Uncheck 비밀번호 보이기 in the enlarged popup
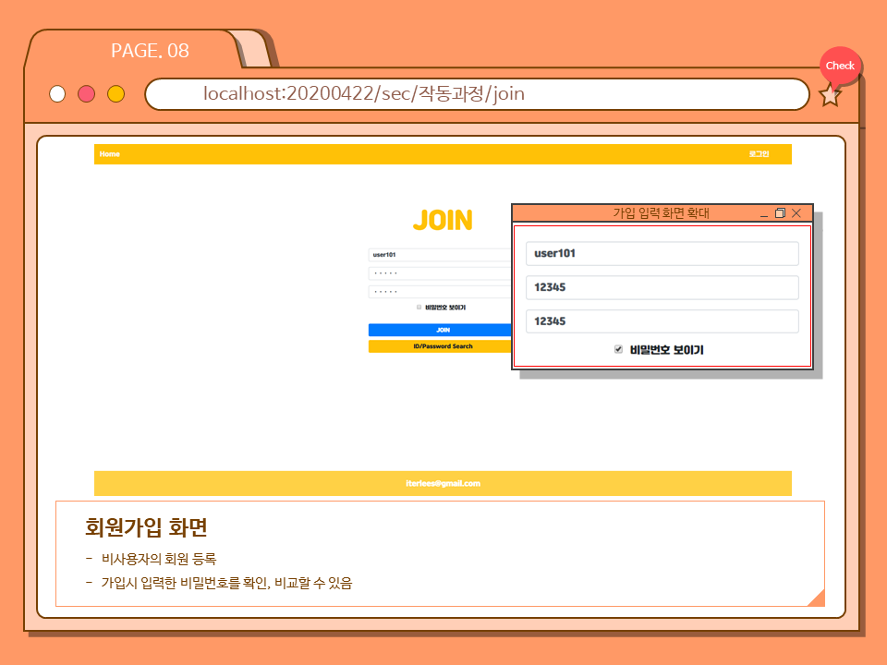Image resolution: width=887 pixels, height=665 pixels. click(619, 349)
